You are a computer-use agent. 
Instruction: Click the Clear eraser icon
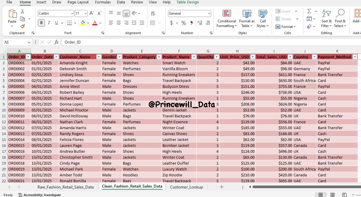tap(309, 27)
